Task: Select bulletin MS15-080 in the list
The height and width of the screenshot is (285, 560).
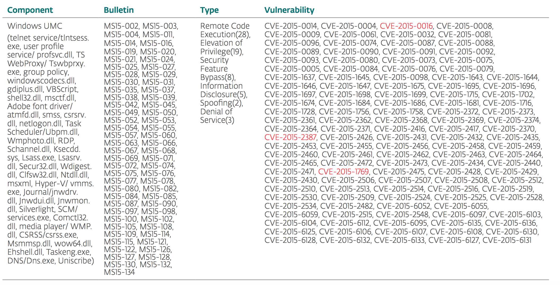Action: [121, 189]
